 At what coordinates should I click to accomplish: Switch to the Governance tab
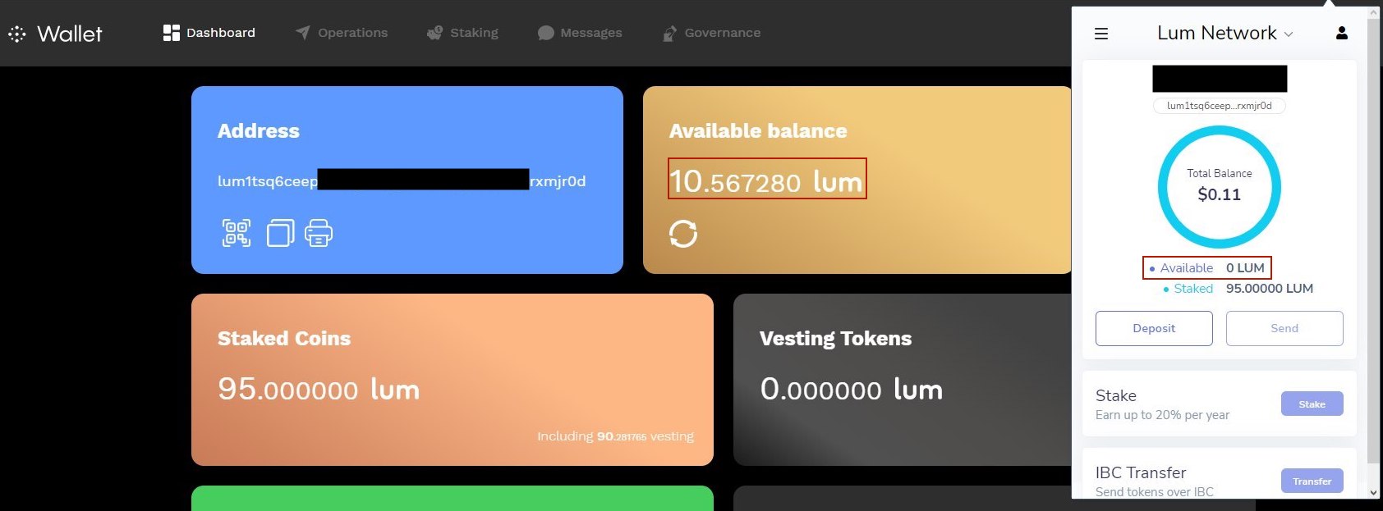pos(711,33)
